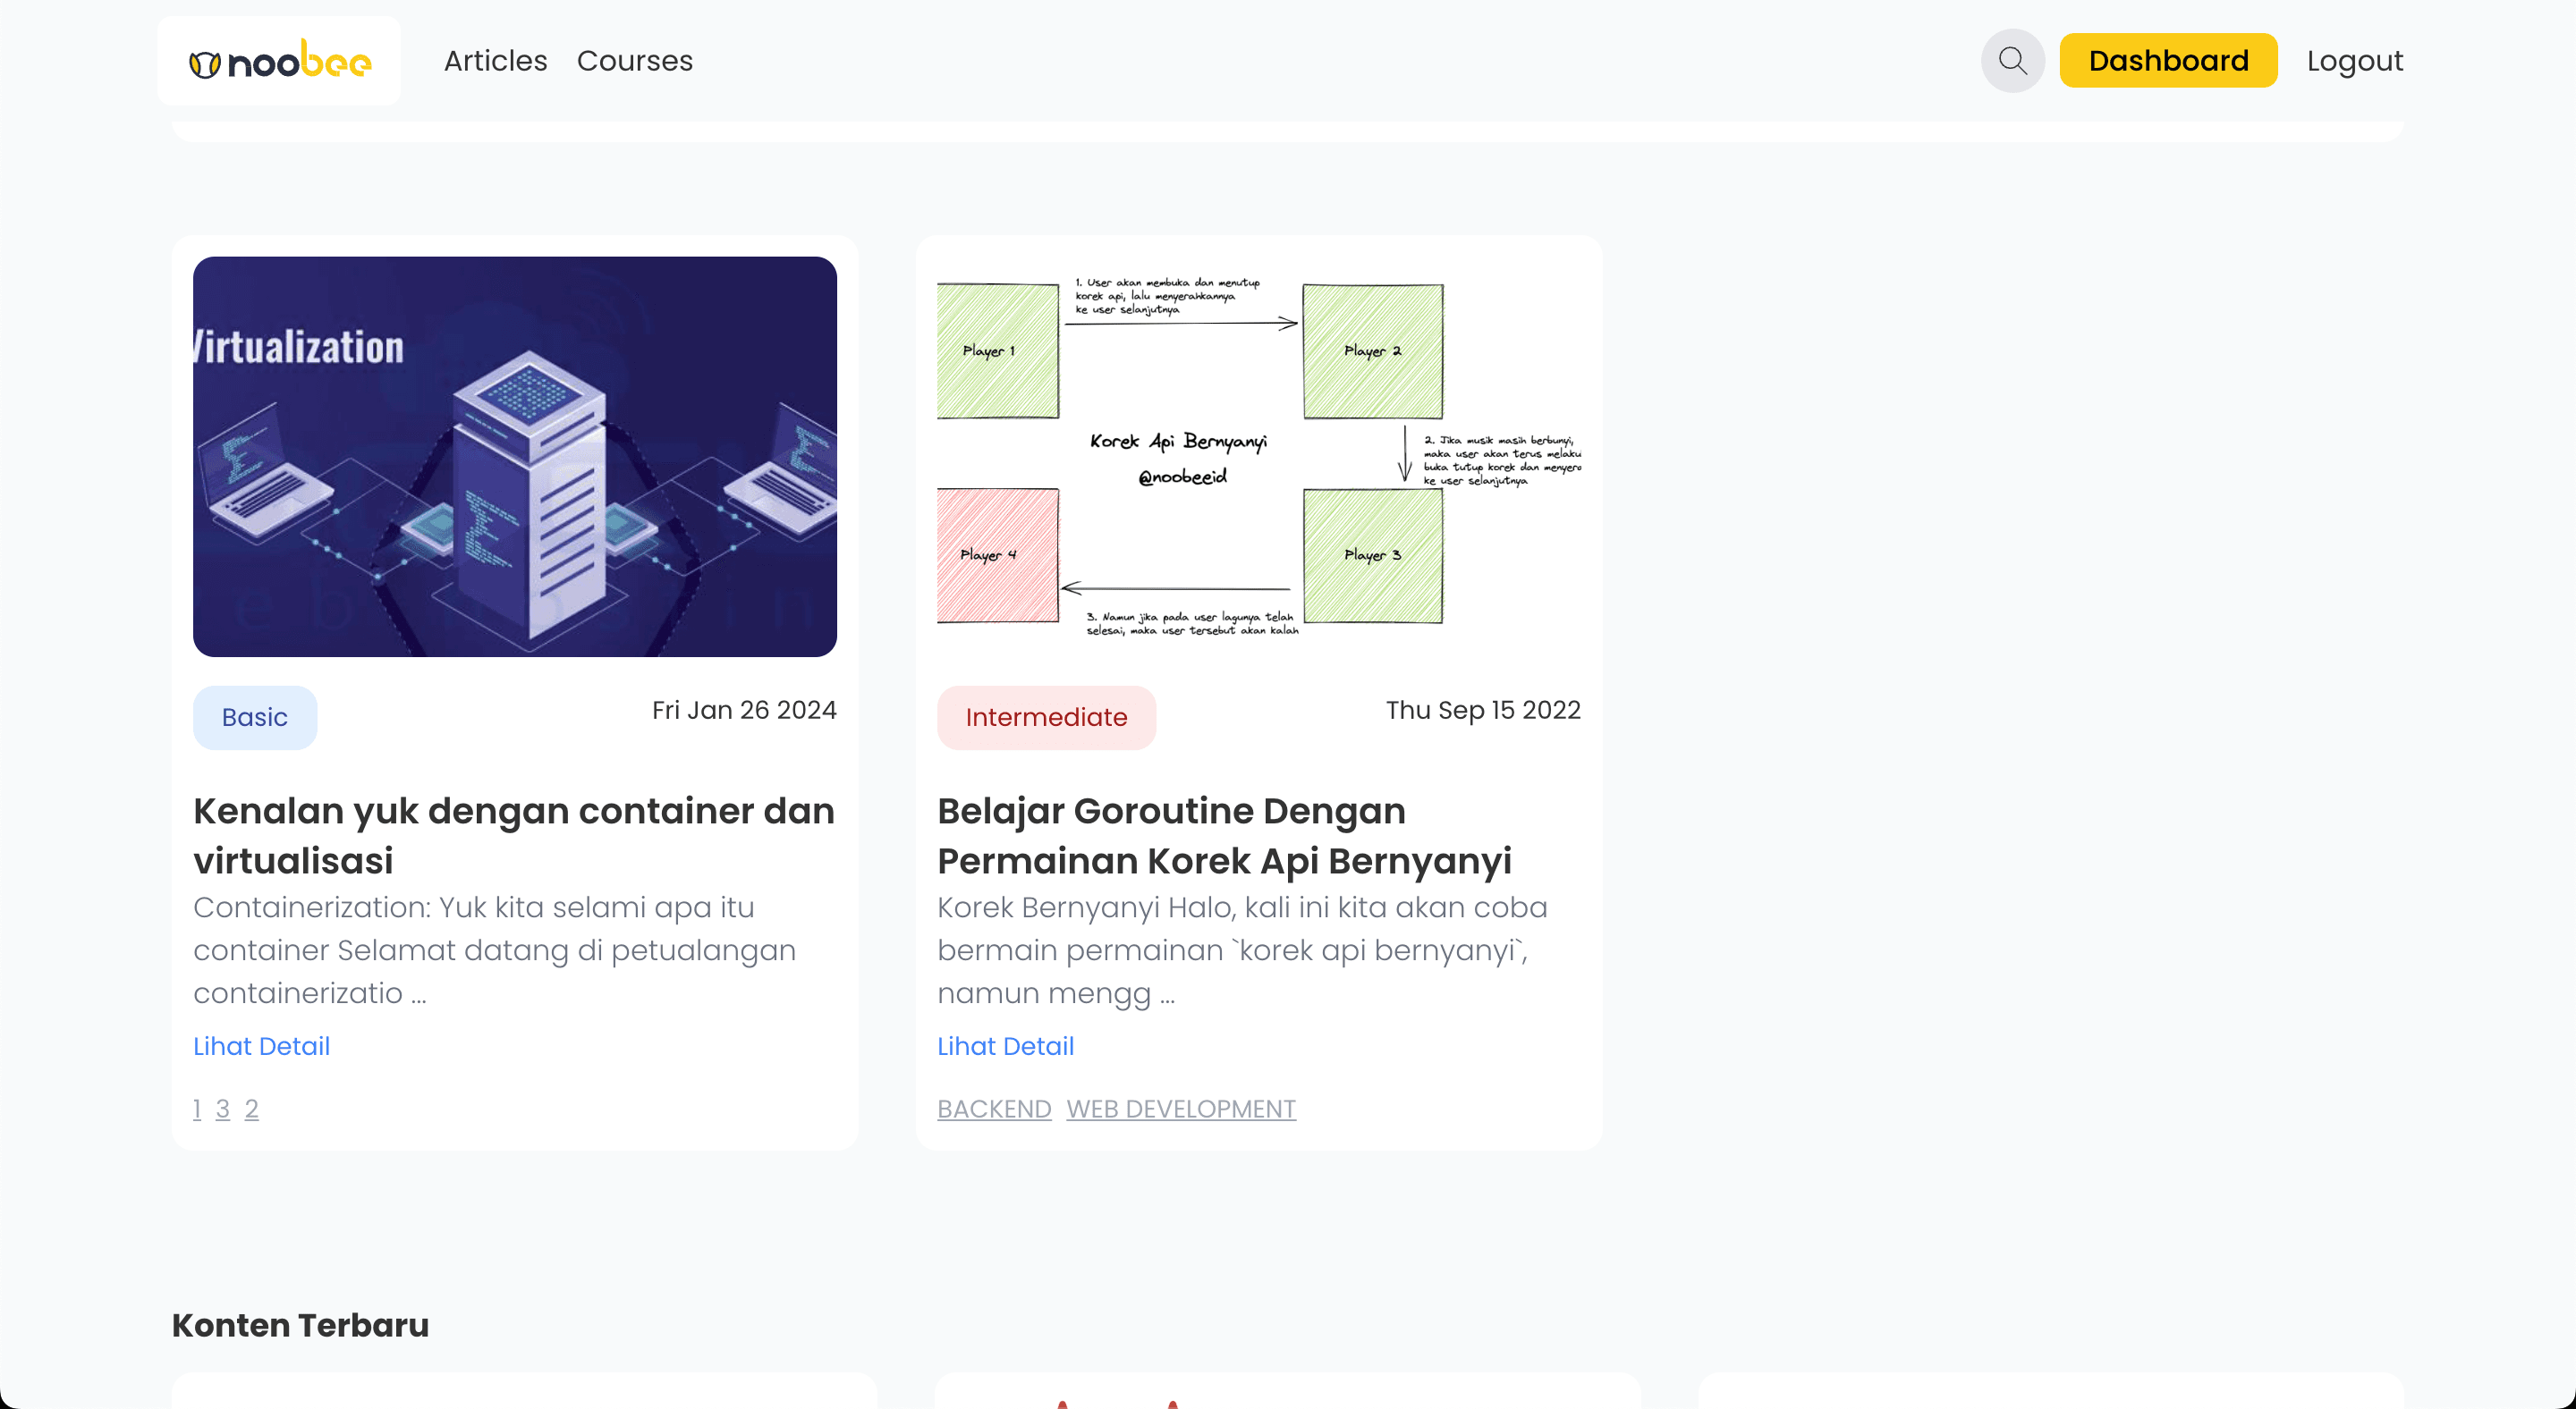Open Lihat Detail for the container article
The height and width of the screenshot is (1409, 2576).
pyautogui.click(x=261, y=1046)
